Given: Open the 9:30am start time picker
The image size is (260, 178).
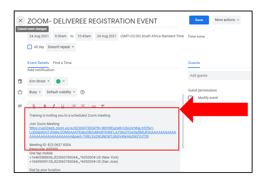Looking at the screenshot, I should pos(61,36).
